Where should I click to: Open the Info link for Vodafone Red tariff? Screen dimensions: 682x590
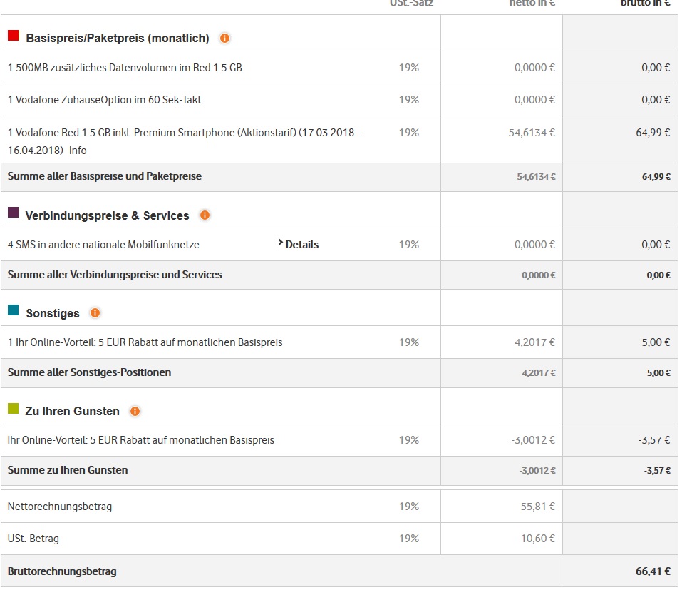click(x=78, y=151)
